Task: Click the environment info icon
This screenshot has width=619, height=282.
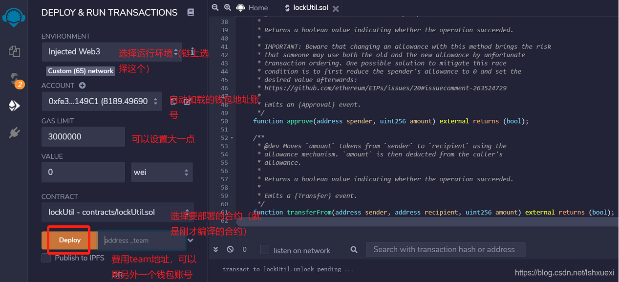Action: pos(192,52)
